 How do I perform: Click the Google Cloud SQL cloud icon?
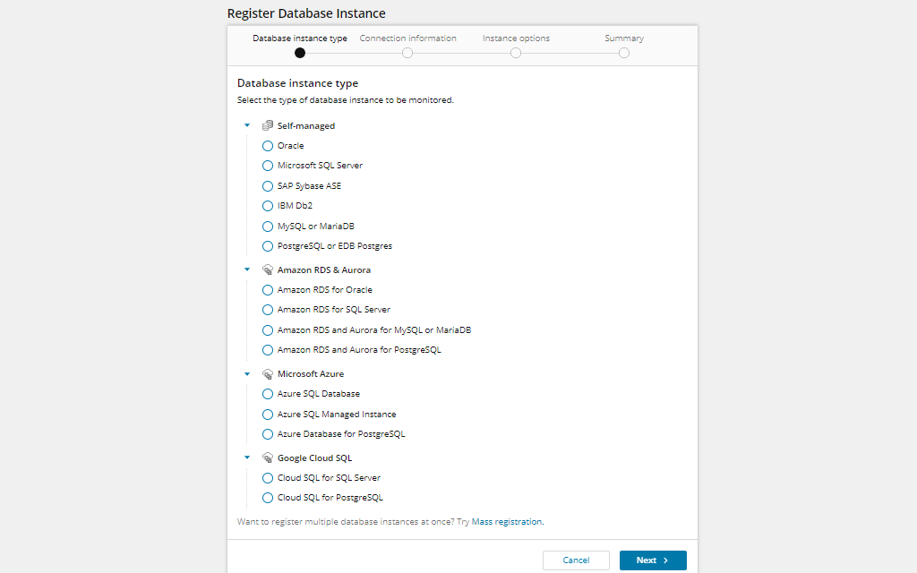point(267,458)
